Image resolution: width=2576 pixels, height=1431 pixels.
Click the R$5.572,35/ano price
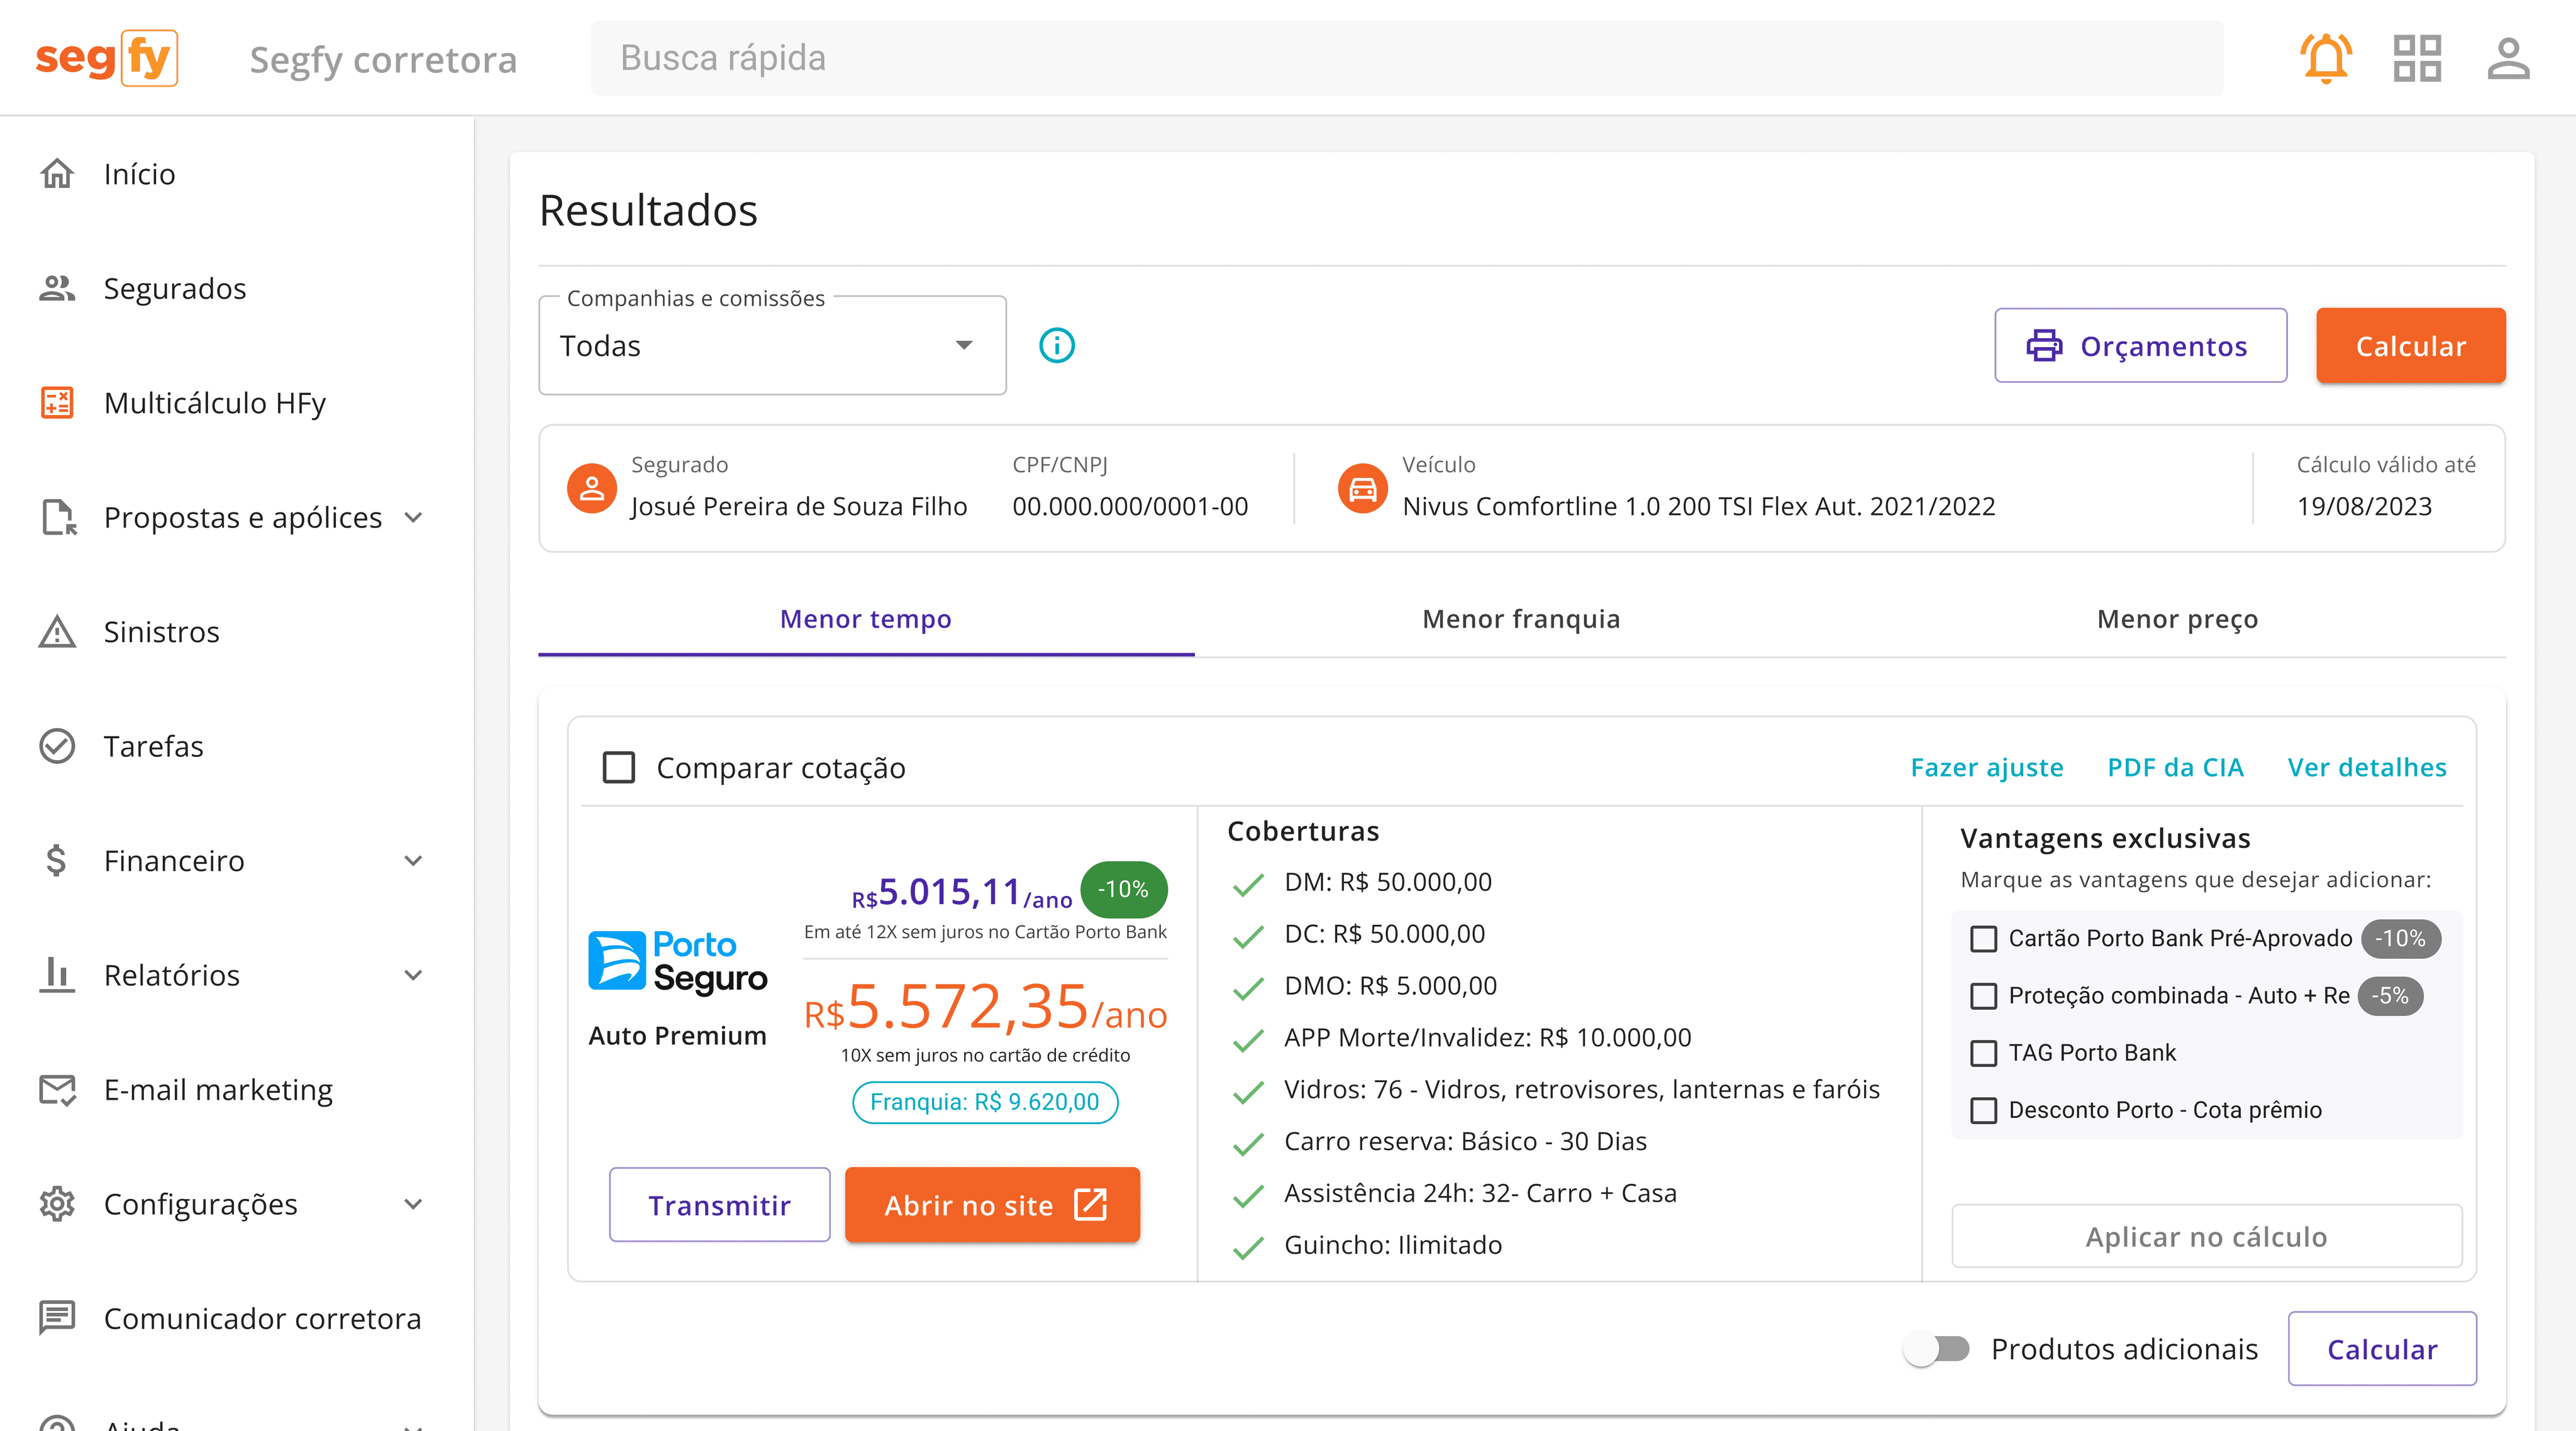tap(985, 1006)
